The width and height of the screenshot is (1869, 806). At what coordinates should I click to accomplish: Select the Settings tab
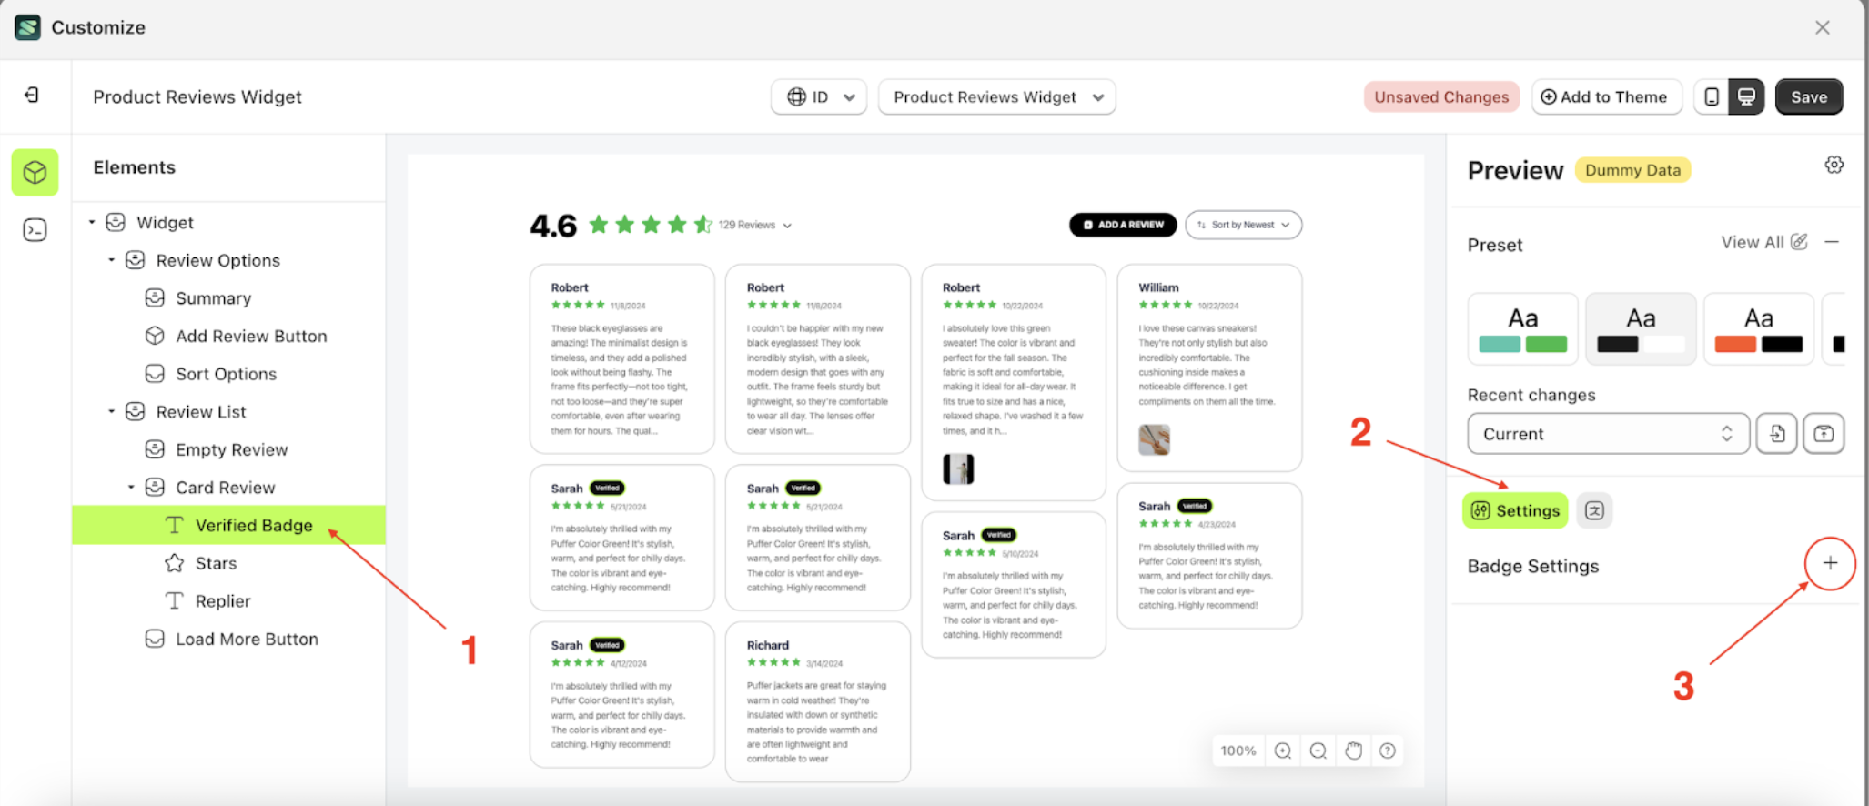pos(1516,510)
